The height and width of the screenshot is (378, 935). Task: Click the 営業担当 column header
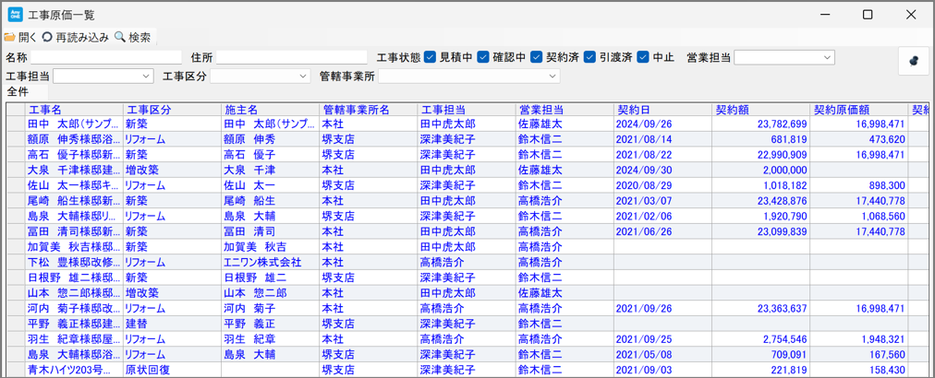tap(565, 110)
